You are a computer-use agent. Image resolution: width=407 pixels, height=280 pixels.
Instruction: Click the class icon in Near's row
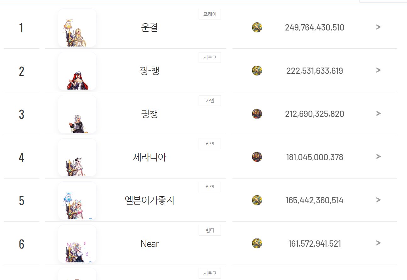[257, 243]
